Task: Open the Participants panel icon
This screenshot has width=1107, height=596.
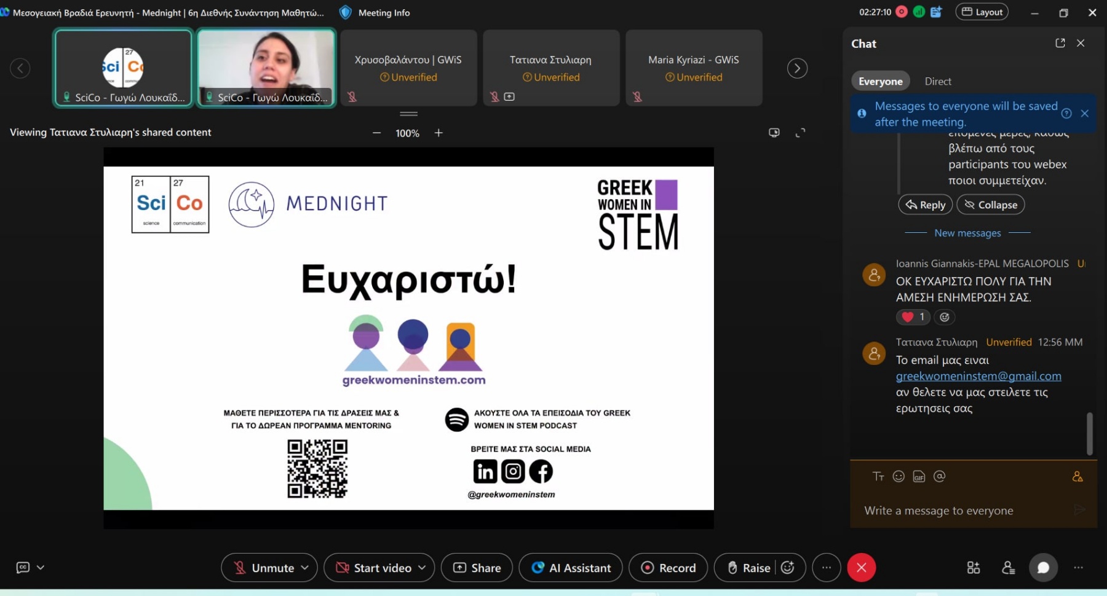Action: click(x=1008, y=568)
